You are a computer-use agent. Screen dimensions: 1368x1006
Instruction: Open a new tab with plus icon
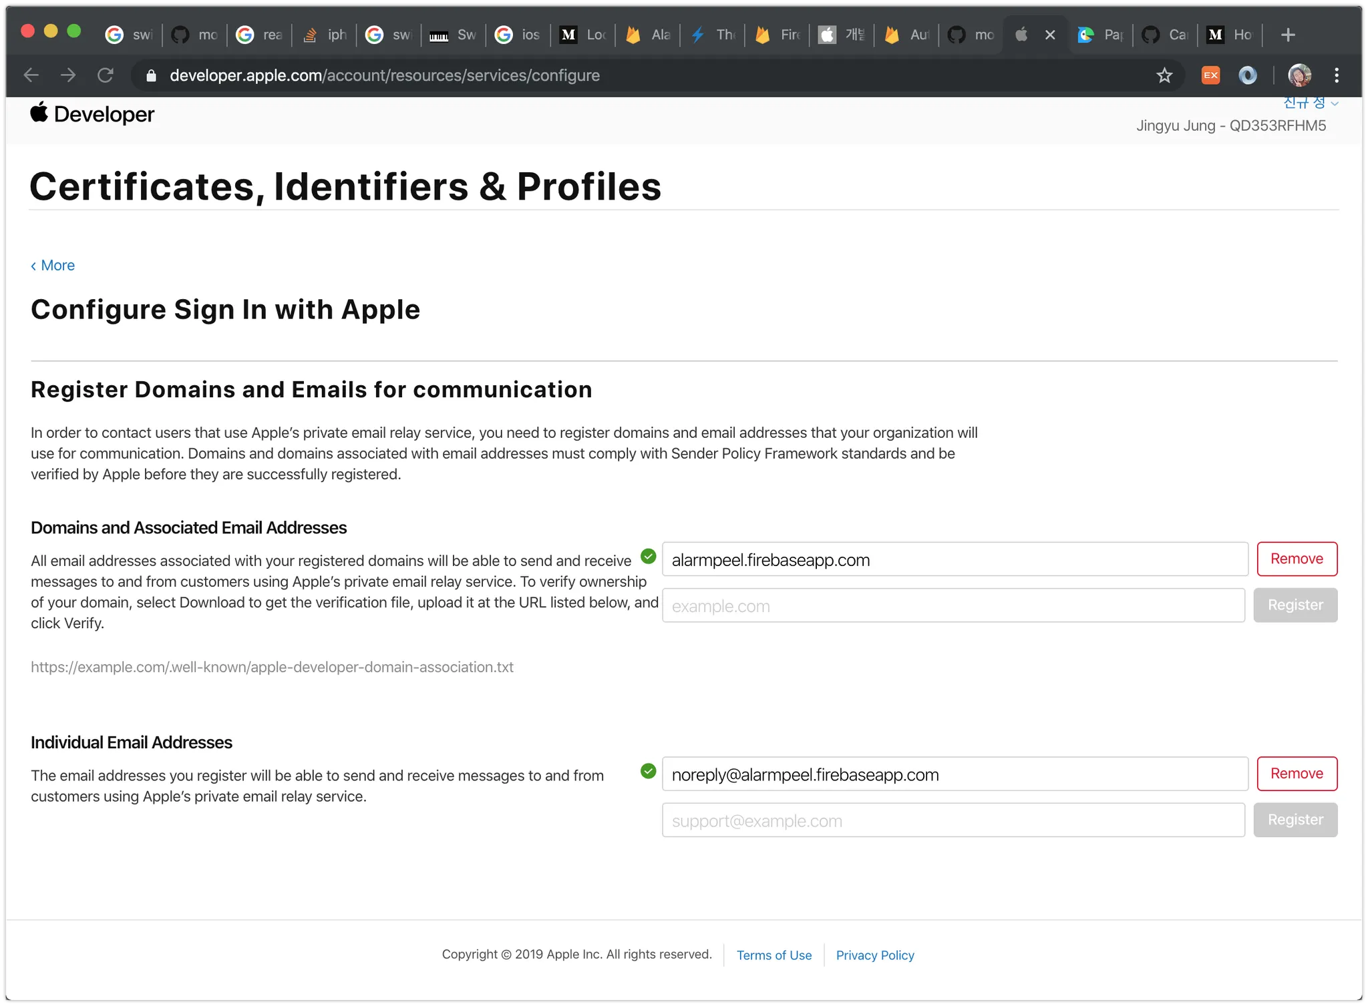click(1289, 35)
